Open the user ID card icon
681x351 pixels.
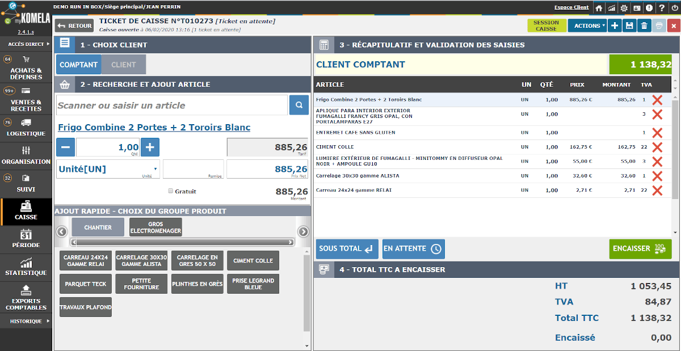click(636, 8)
